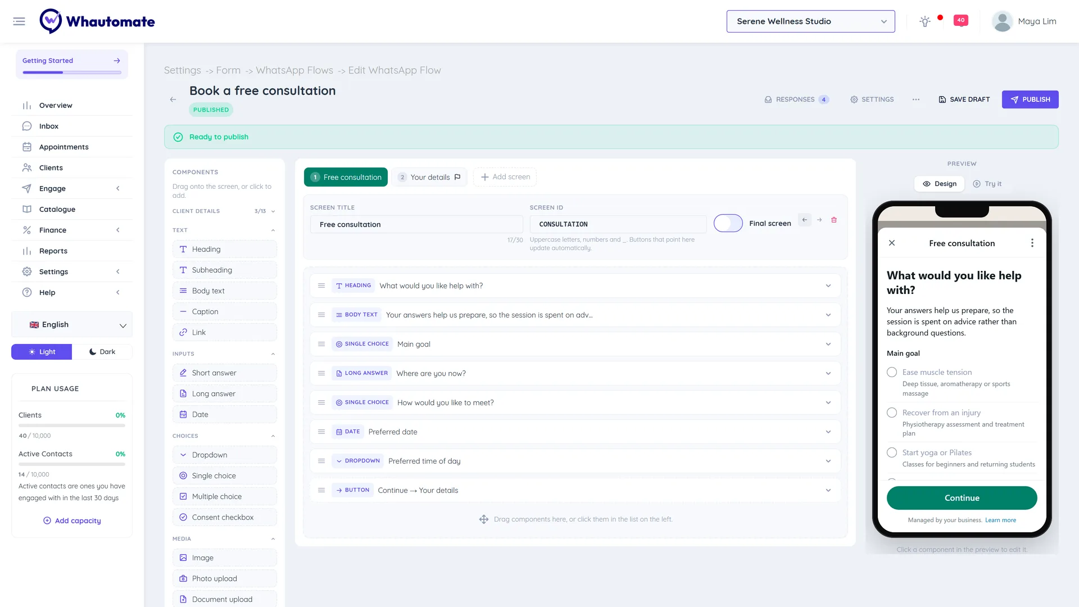Open the Catalogue sidebar item
The width and height of the screenshot is (1079, 607).
pos(72,209)
